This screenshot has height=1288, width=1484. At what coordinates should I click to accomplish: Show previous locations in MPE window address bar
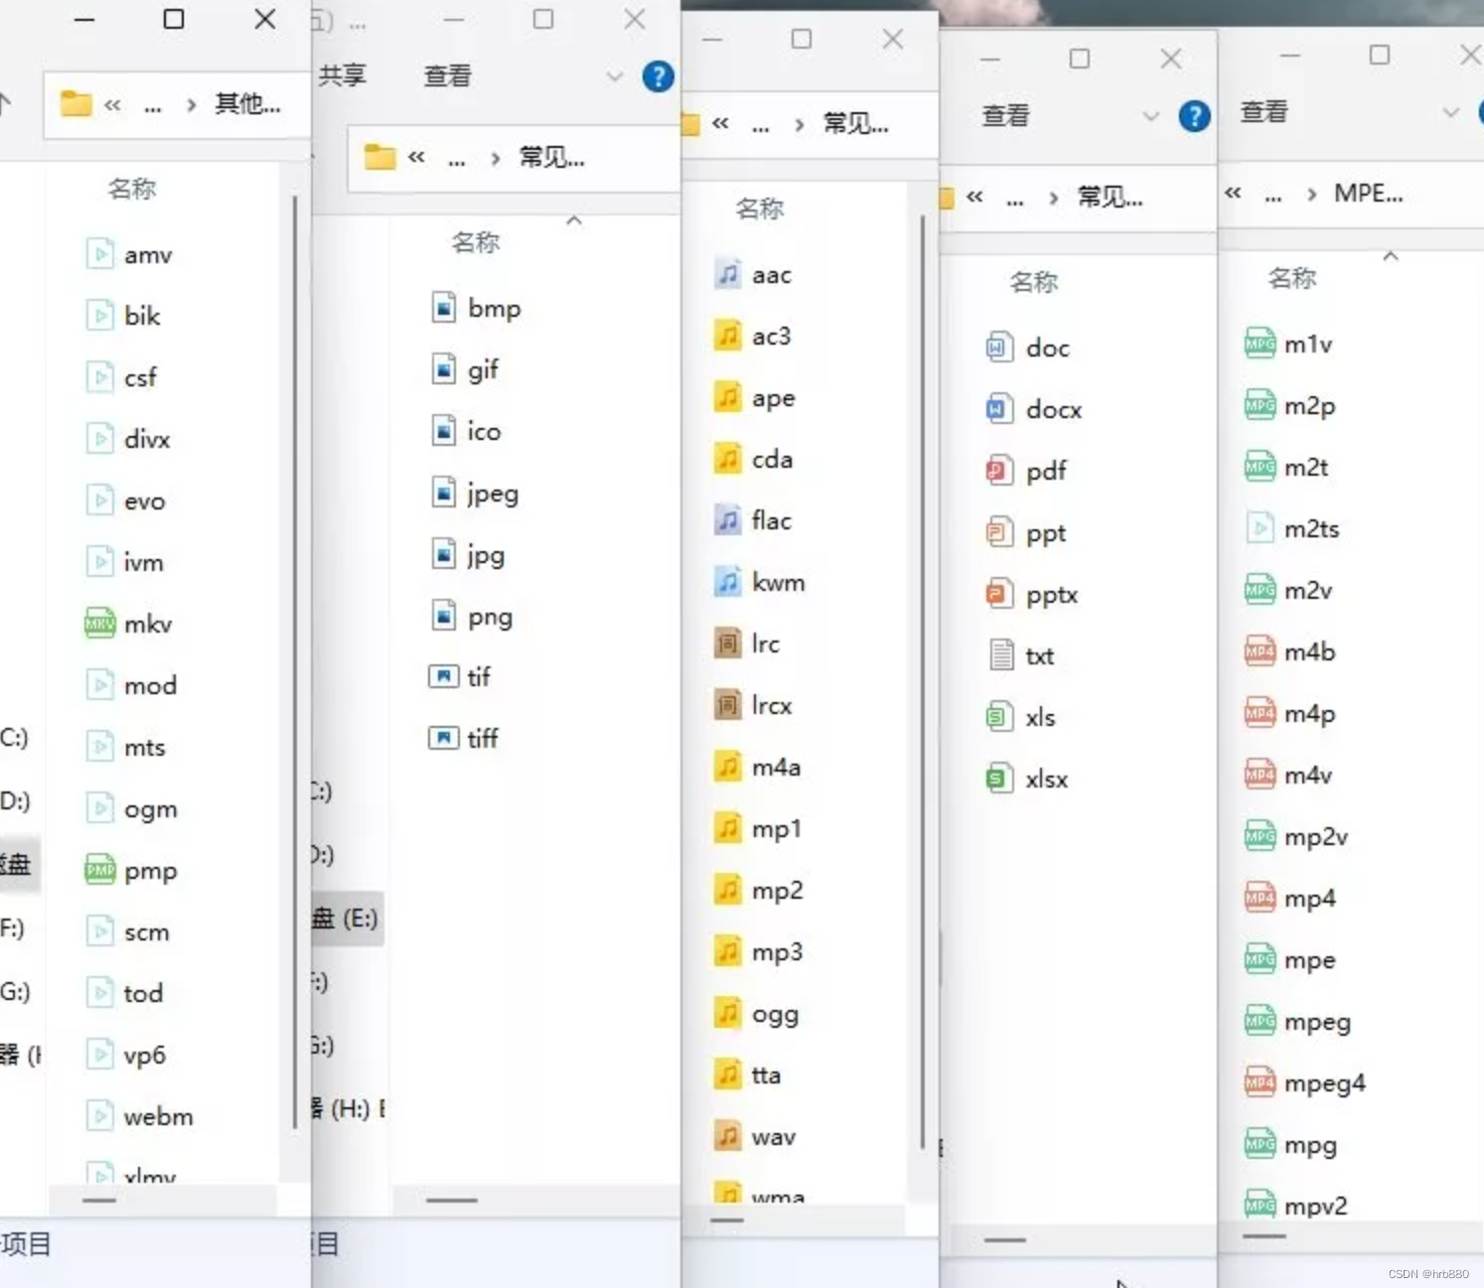coord(1233,193)
